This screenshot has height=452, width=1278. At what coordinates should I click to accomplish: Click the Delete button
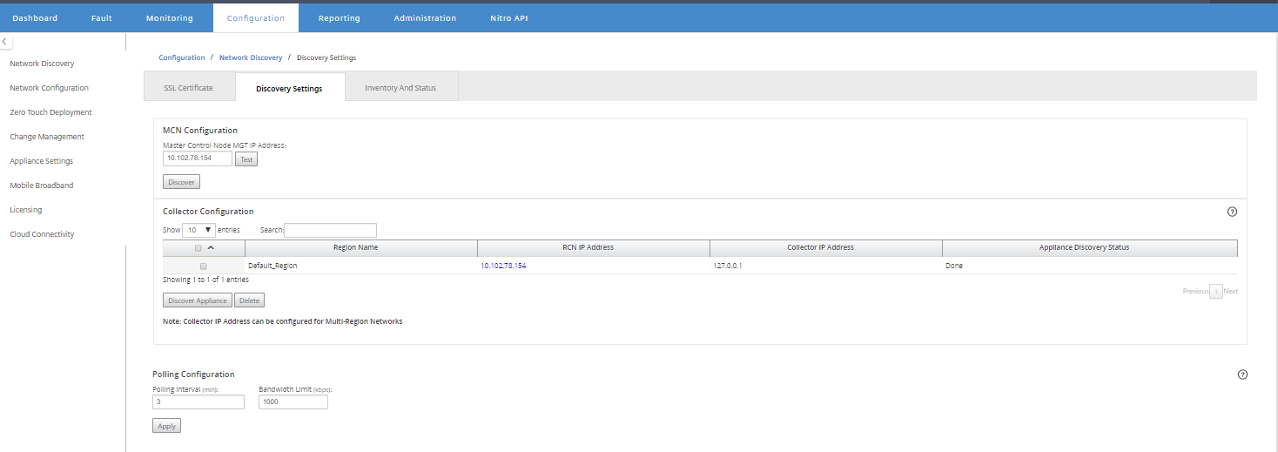(249, 300)
